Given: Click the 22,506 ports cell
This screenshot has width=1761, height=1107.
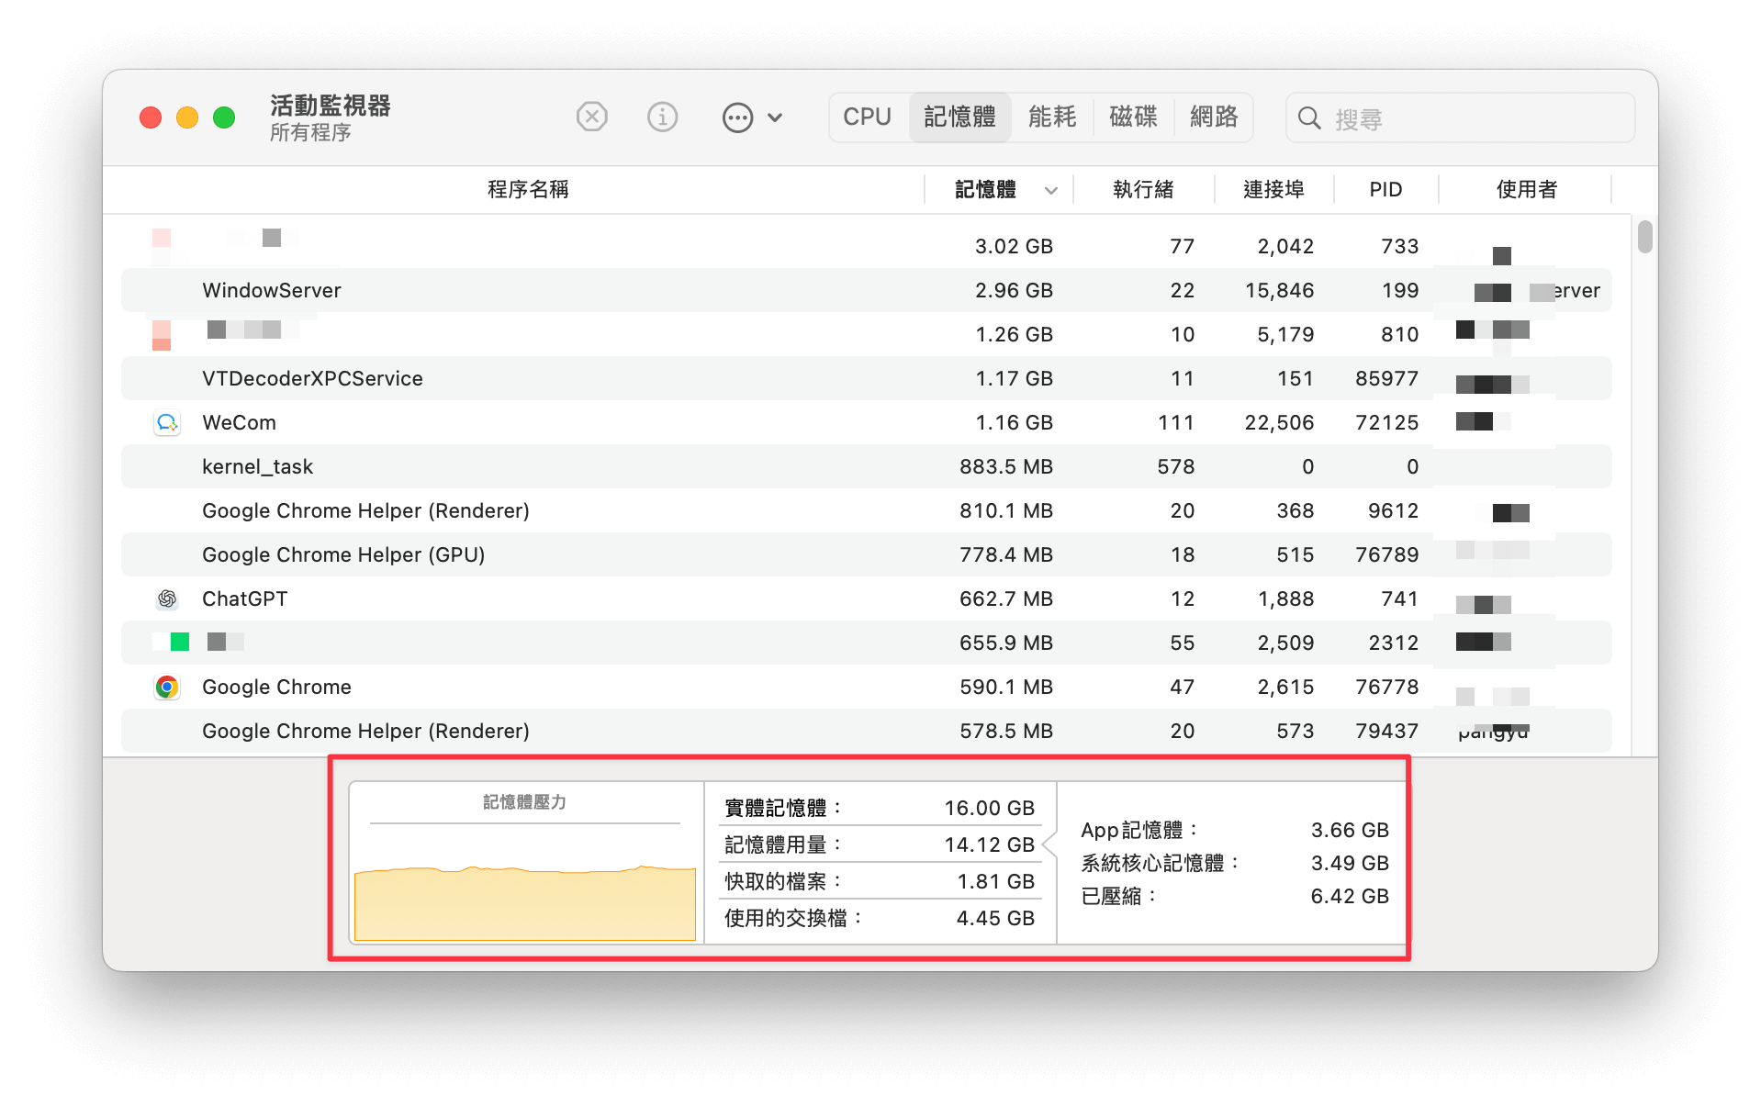Looking at the screenshot, I should [x=1279, y=422].
